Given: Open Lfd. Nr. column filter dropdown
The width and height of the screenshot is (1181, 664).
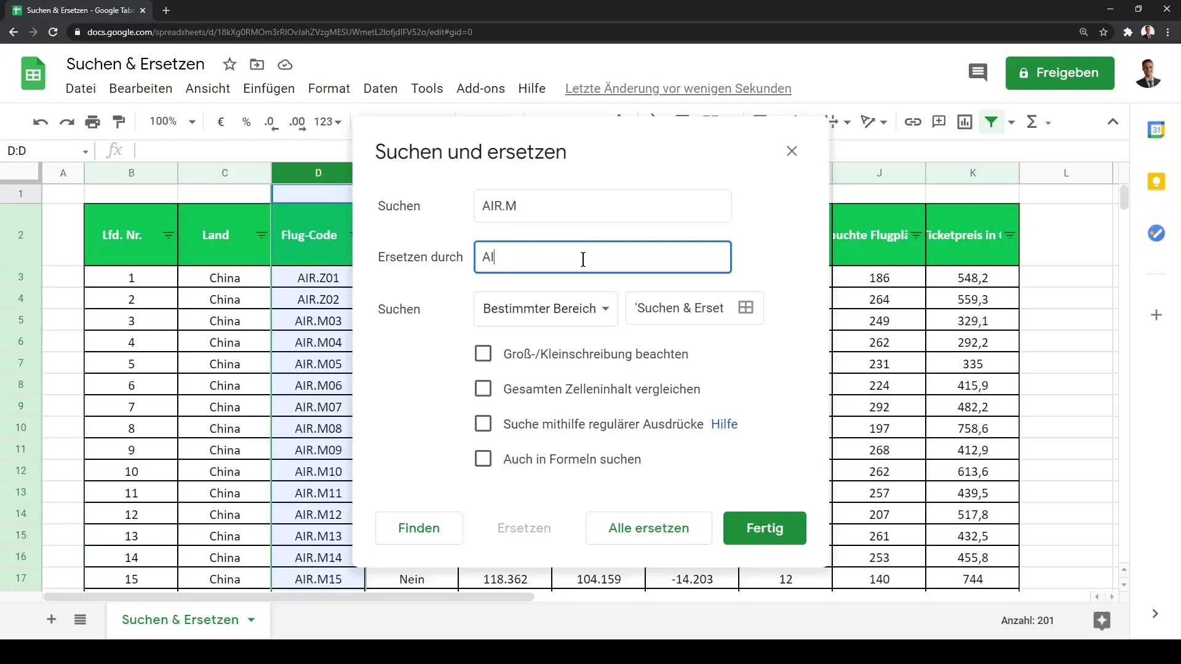Looking at the screenshot, I should (168, 235).
